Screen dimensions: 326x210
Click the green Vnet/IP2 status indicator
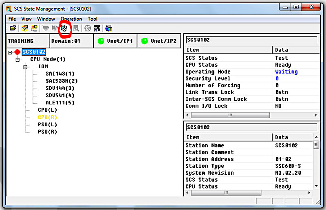coord(145,41)
